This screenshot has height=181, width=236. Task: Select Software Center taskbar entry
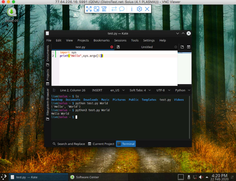98,177
